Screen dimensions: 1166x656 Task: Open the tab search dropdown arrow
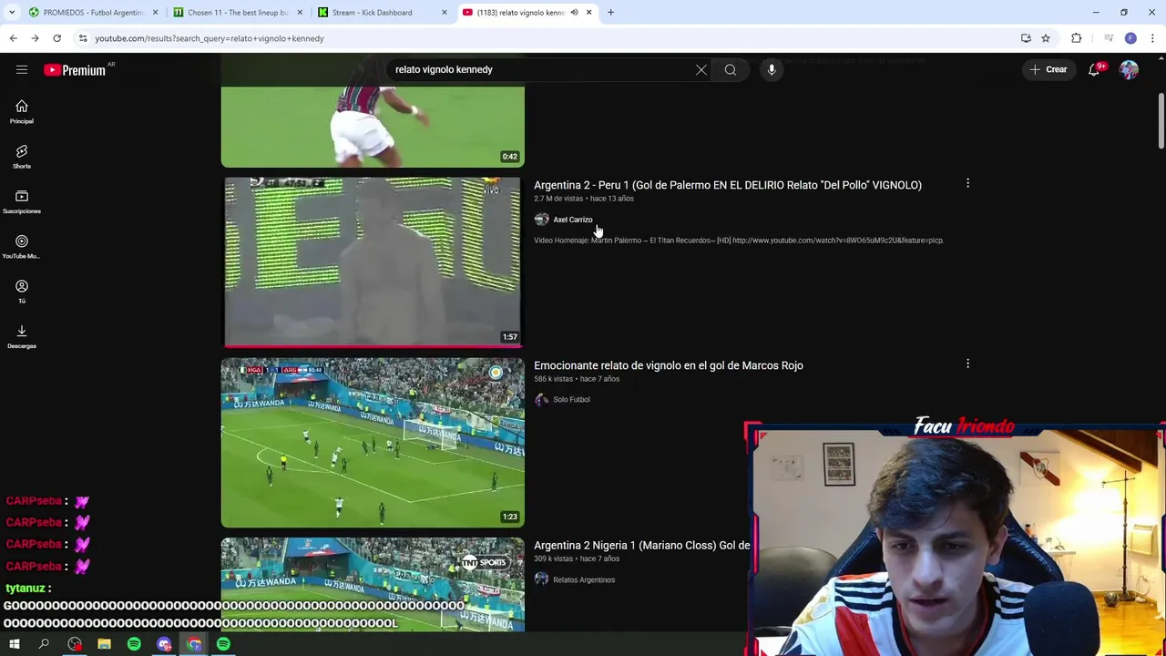12,13
